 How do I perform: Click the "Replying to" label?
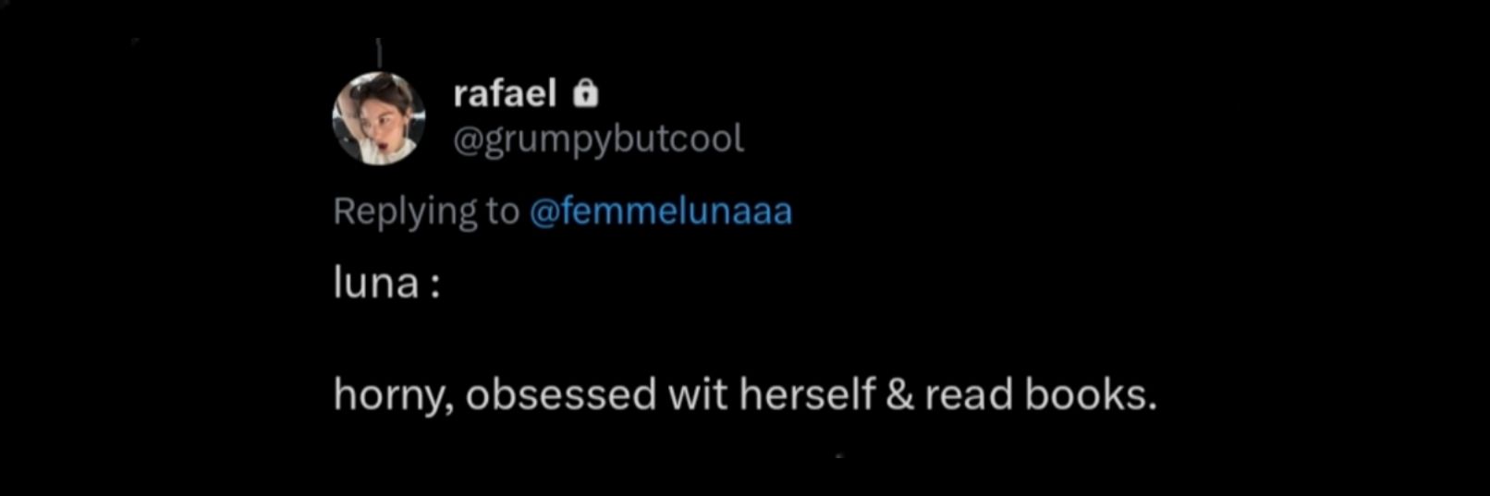point(426,212)
